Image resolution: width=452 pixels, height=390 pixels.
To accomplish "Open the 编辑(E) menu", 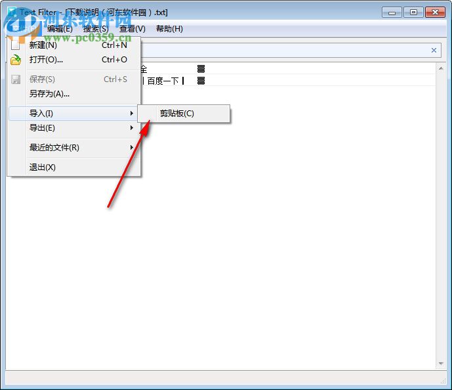I will click(60, 29).
